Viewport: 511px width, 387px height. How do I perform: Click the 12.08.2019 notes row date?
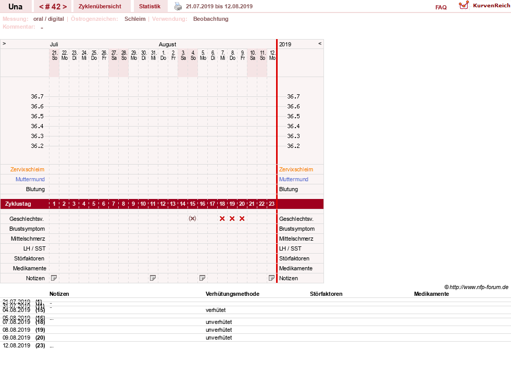click(x=16, y=345)
